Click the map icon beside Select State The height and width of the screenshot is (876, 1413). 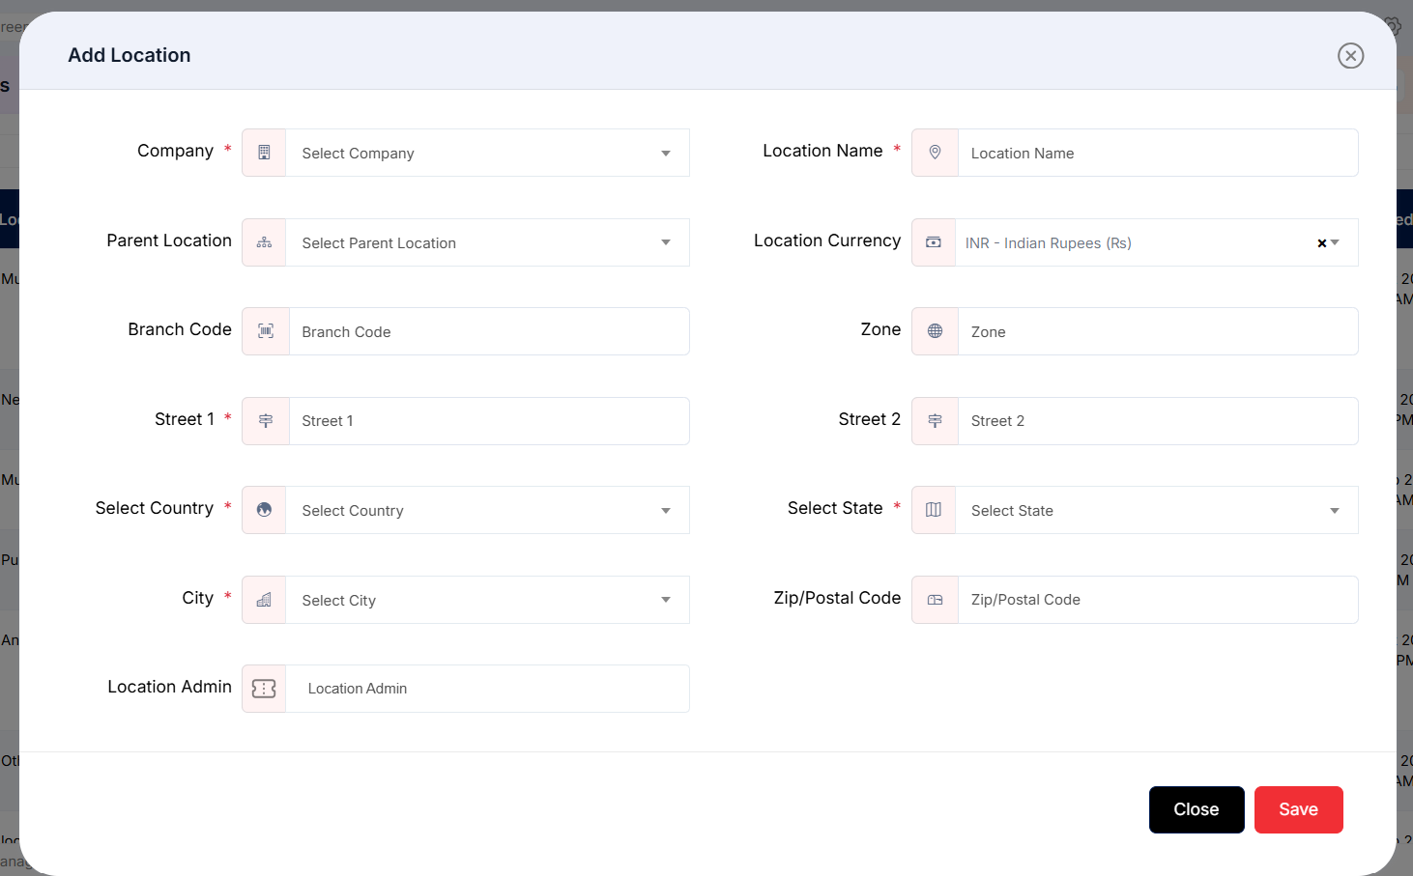pyautogui.click(x=934, y=510)
